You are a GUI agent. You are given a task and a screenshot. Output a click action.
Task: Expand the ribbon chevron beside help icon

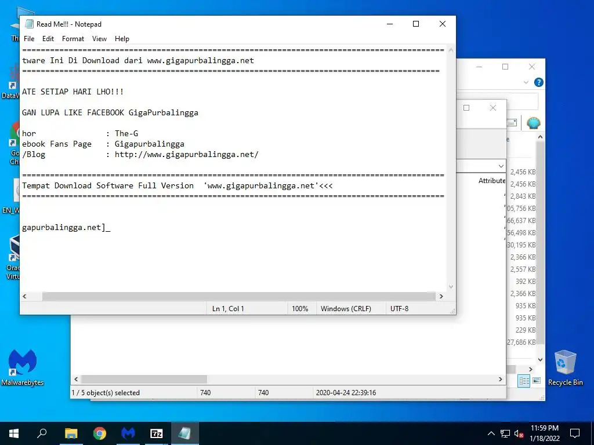[526, 82]
